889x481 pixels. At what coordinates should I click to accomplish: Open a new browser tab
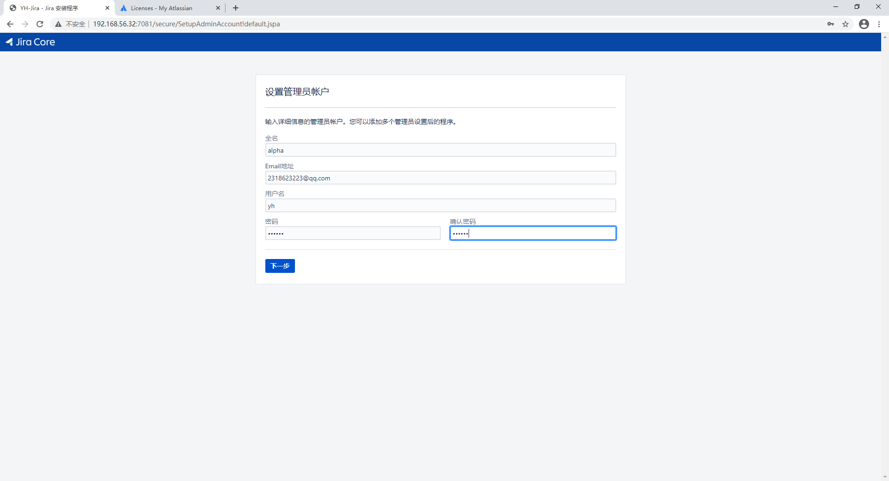[236, 8]
